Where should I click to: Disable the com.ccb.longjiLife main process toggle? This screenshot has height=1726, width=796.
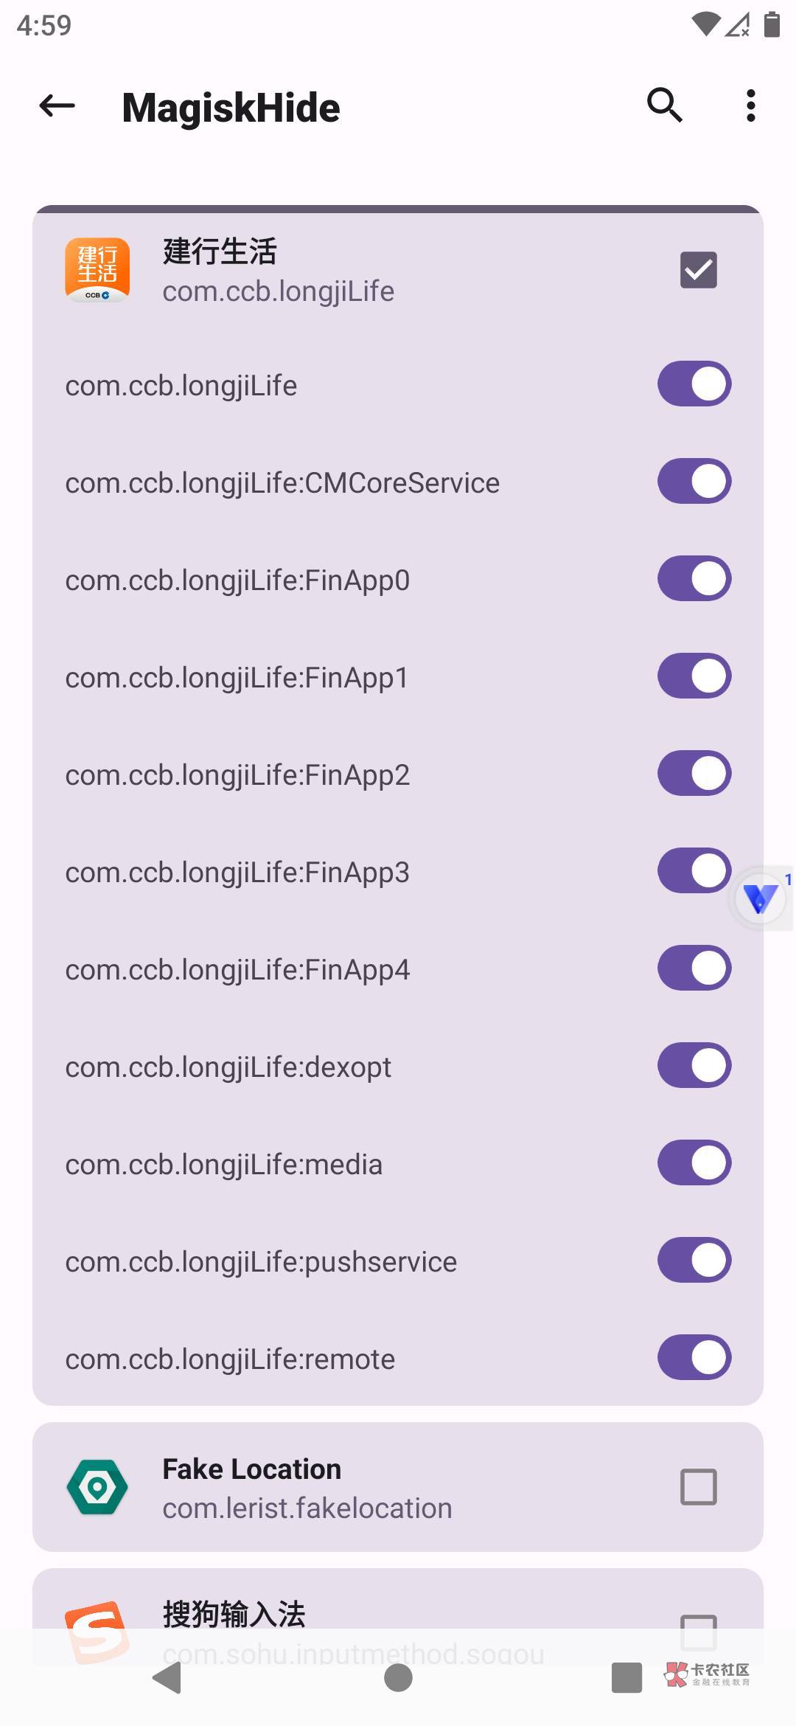[694, 384]
